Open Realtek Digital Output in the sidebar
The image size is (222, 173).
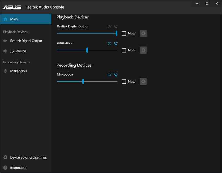(26, 41)
